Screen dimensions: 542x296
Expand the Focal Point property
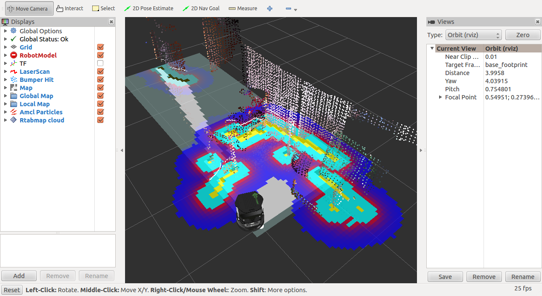(440, 97)
